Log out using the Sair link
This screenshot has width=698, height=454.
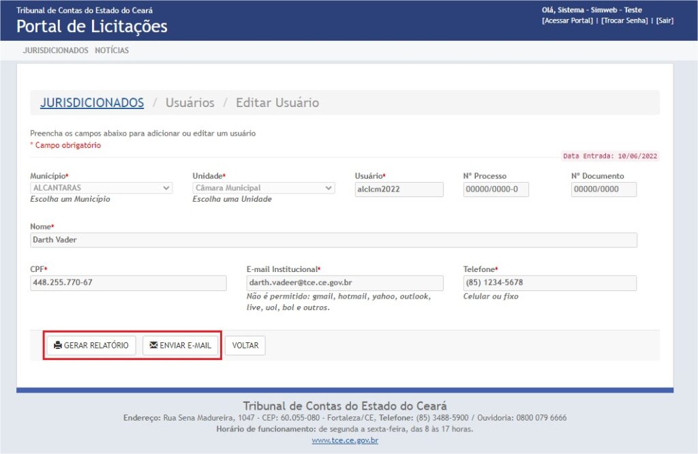point(665,20)
